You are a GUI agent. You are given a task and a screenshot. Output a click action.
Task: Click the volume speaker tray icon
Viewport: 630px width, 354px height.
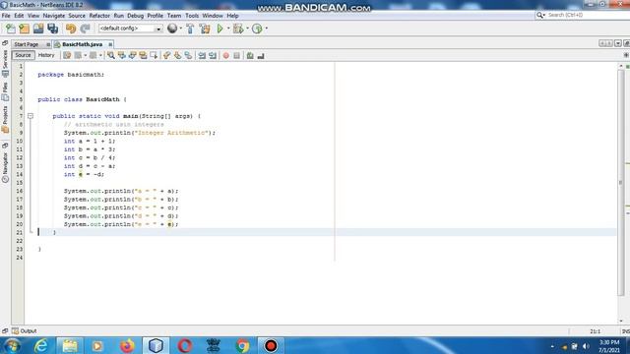tap(586, 346)
